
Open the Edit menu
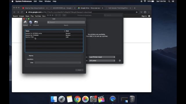coord(35,1)
